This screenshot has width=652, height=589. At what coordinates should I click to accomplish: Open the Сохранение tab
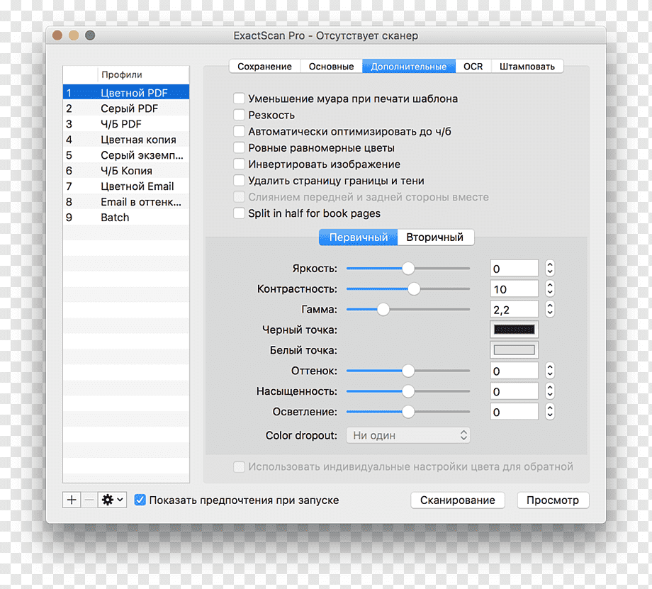pyautogui.click(x=264, y=66)
